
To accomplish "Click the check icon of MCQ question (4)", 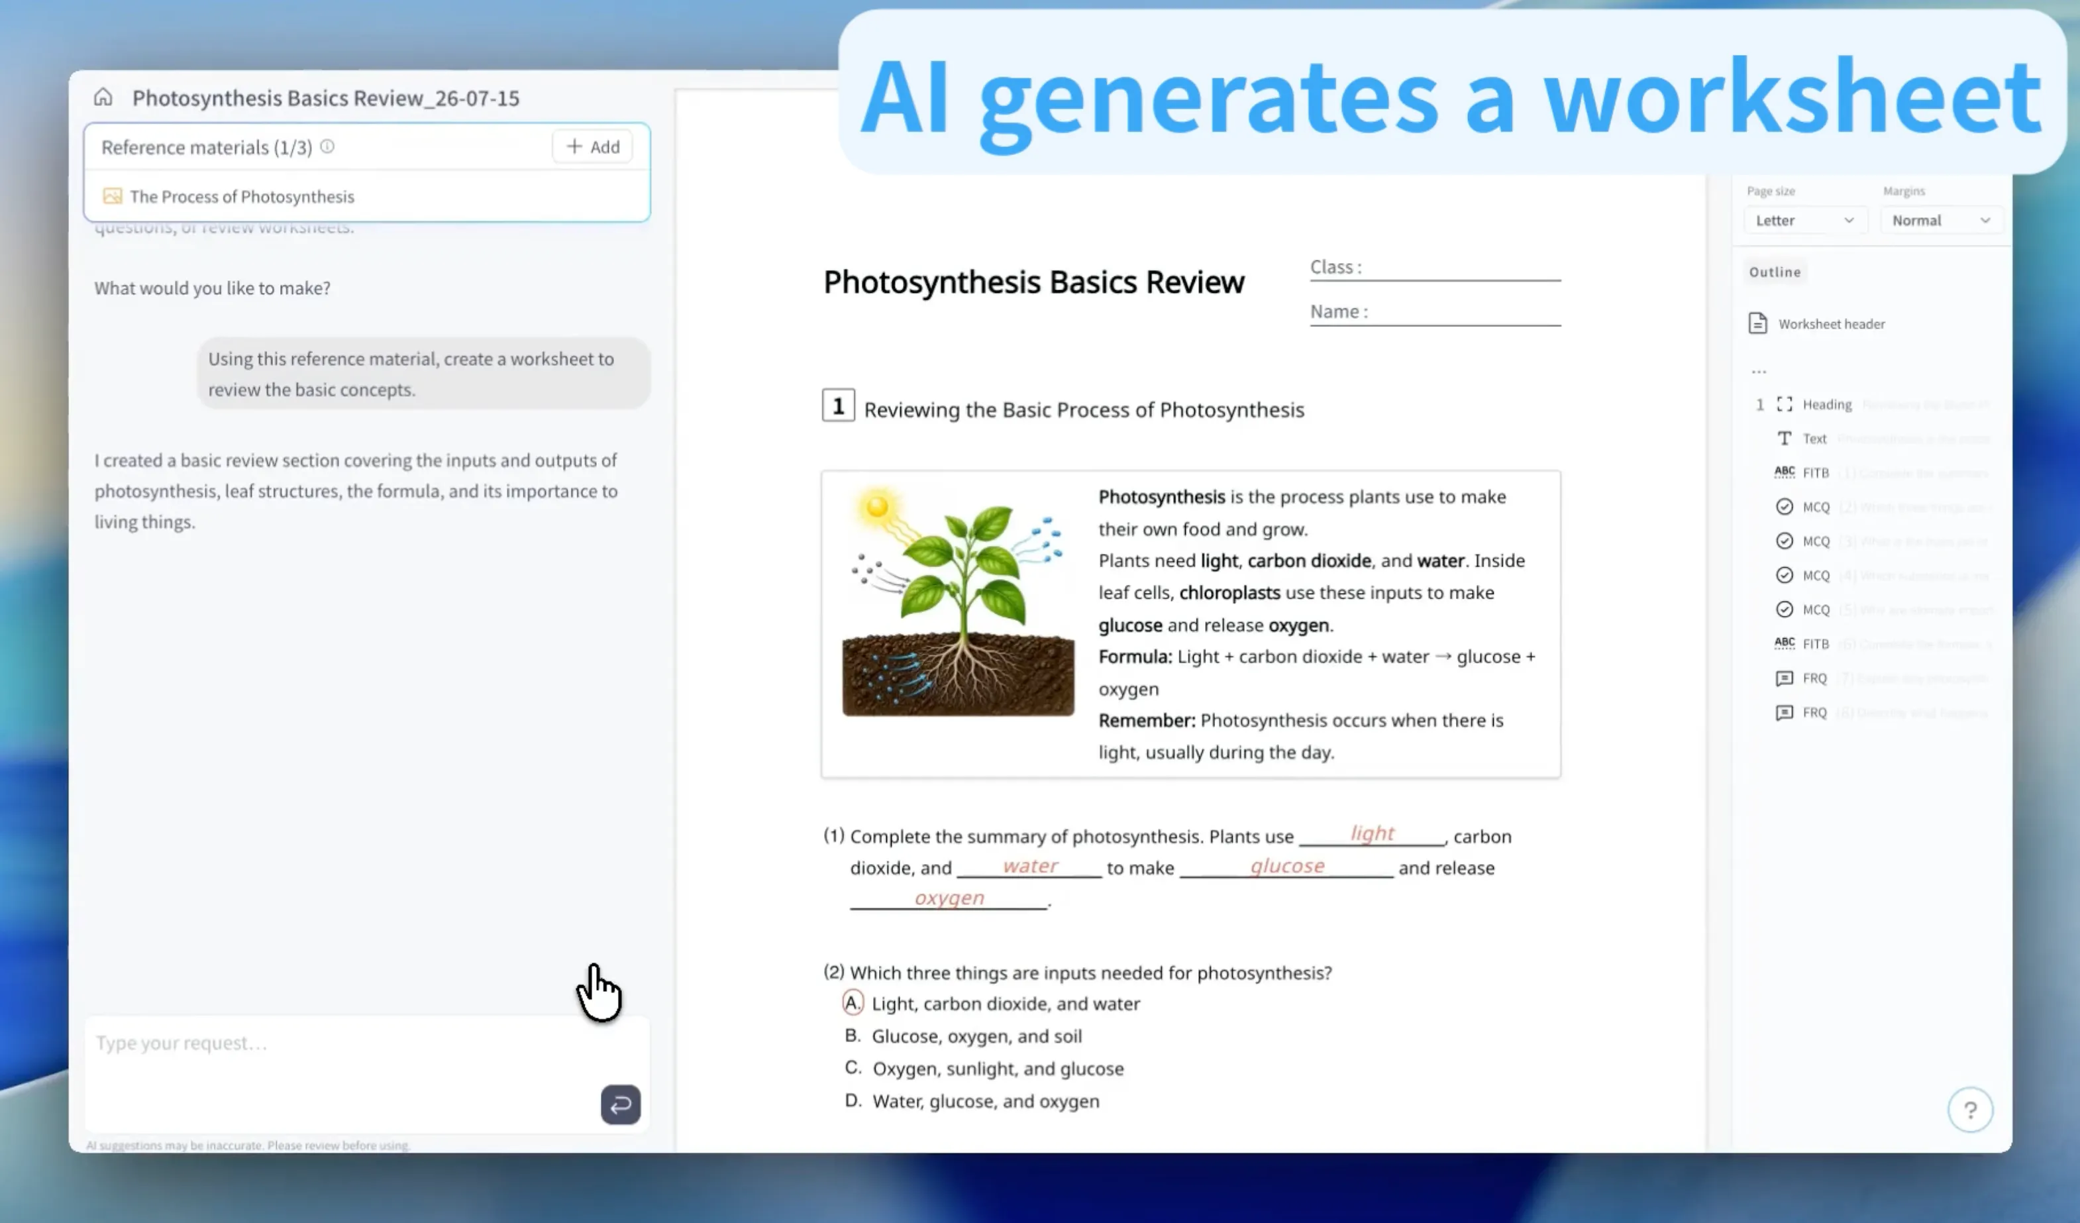I will tap(1785, 575).
